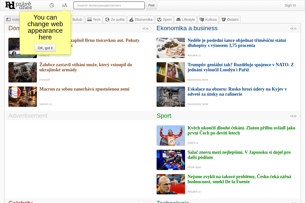This screenshot has width=305, height=203.
Task: Open the soldier thumbnail for the Žalobce story
Action: (23, 72)
